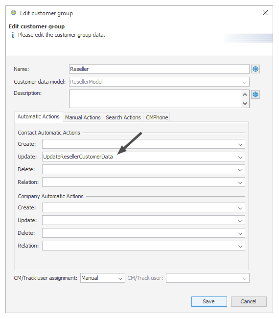Close the Edit customer group dialog
279x319 pixels.
tap(265, 13)
